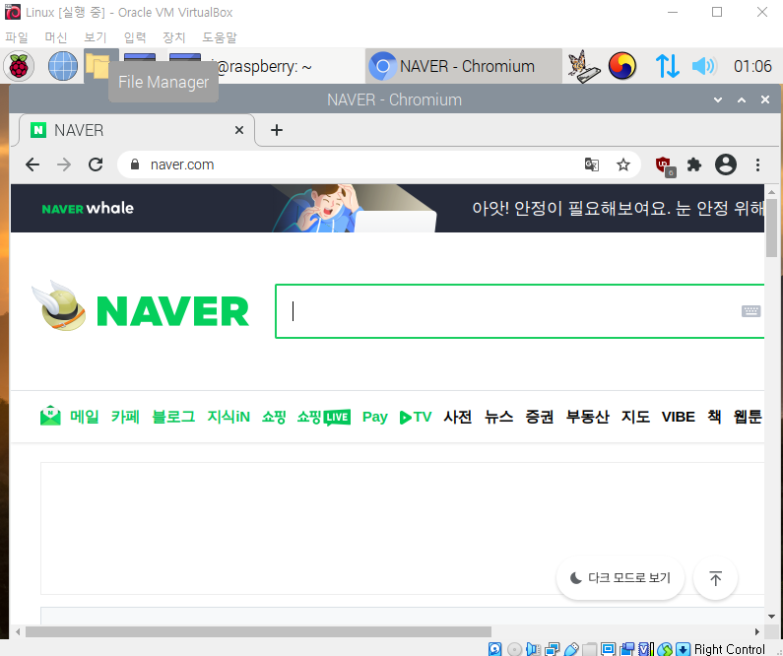Open Naver TV link

click(x=416, y=417)
